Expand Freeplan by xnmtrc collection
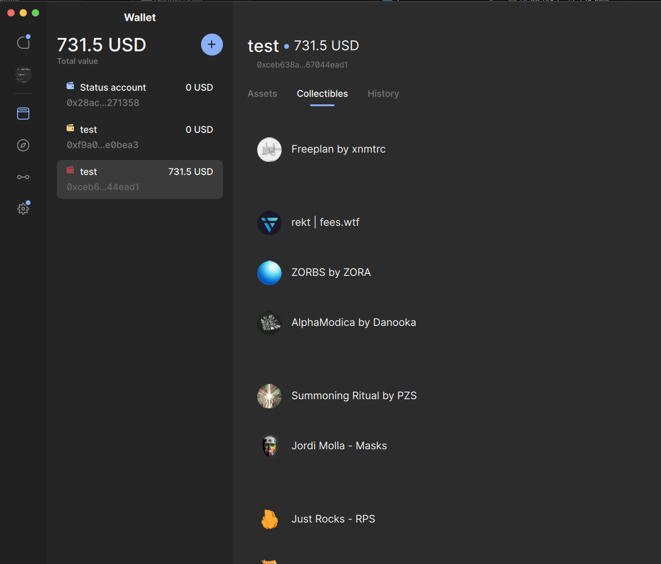Image resolution: width=661 pixels, height=564 pixels. (338, 149)
